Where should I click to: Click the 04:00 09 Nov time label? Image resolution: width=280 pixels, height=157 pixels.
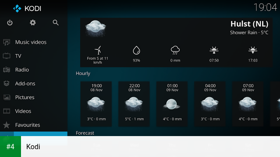pyautogui.click(x=210, y=88)
